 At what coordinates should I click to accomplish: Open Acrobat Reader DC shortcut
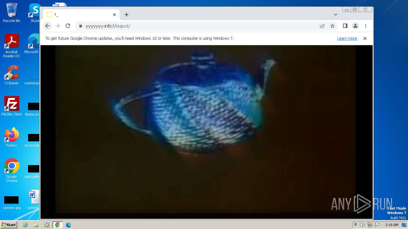[x=11, y=46]
